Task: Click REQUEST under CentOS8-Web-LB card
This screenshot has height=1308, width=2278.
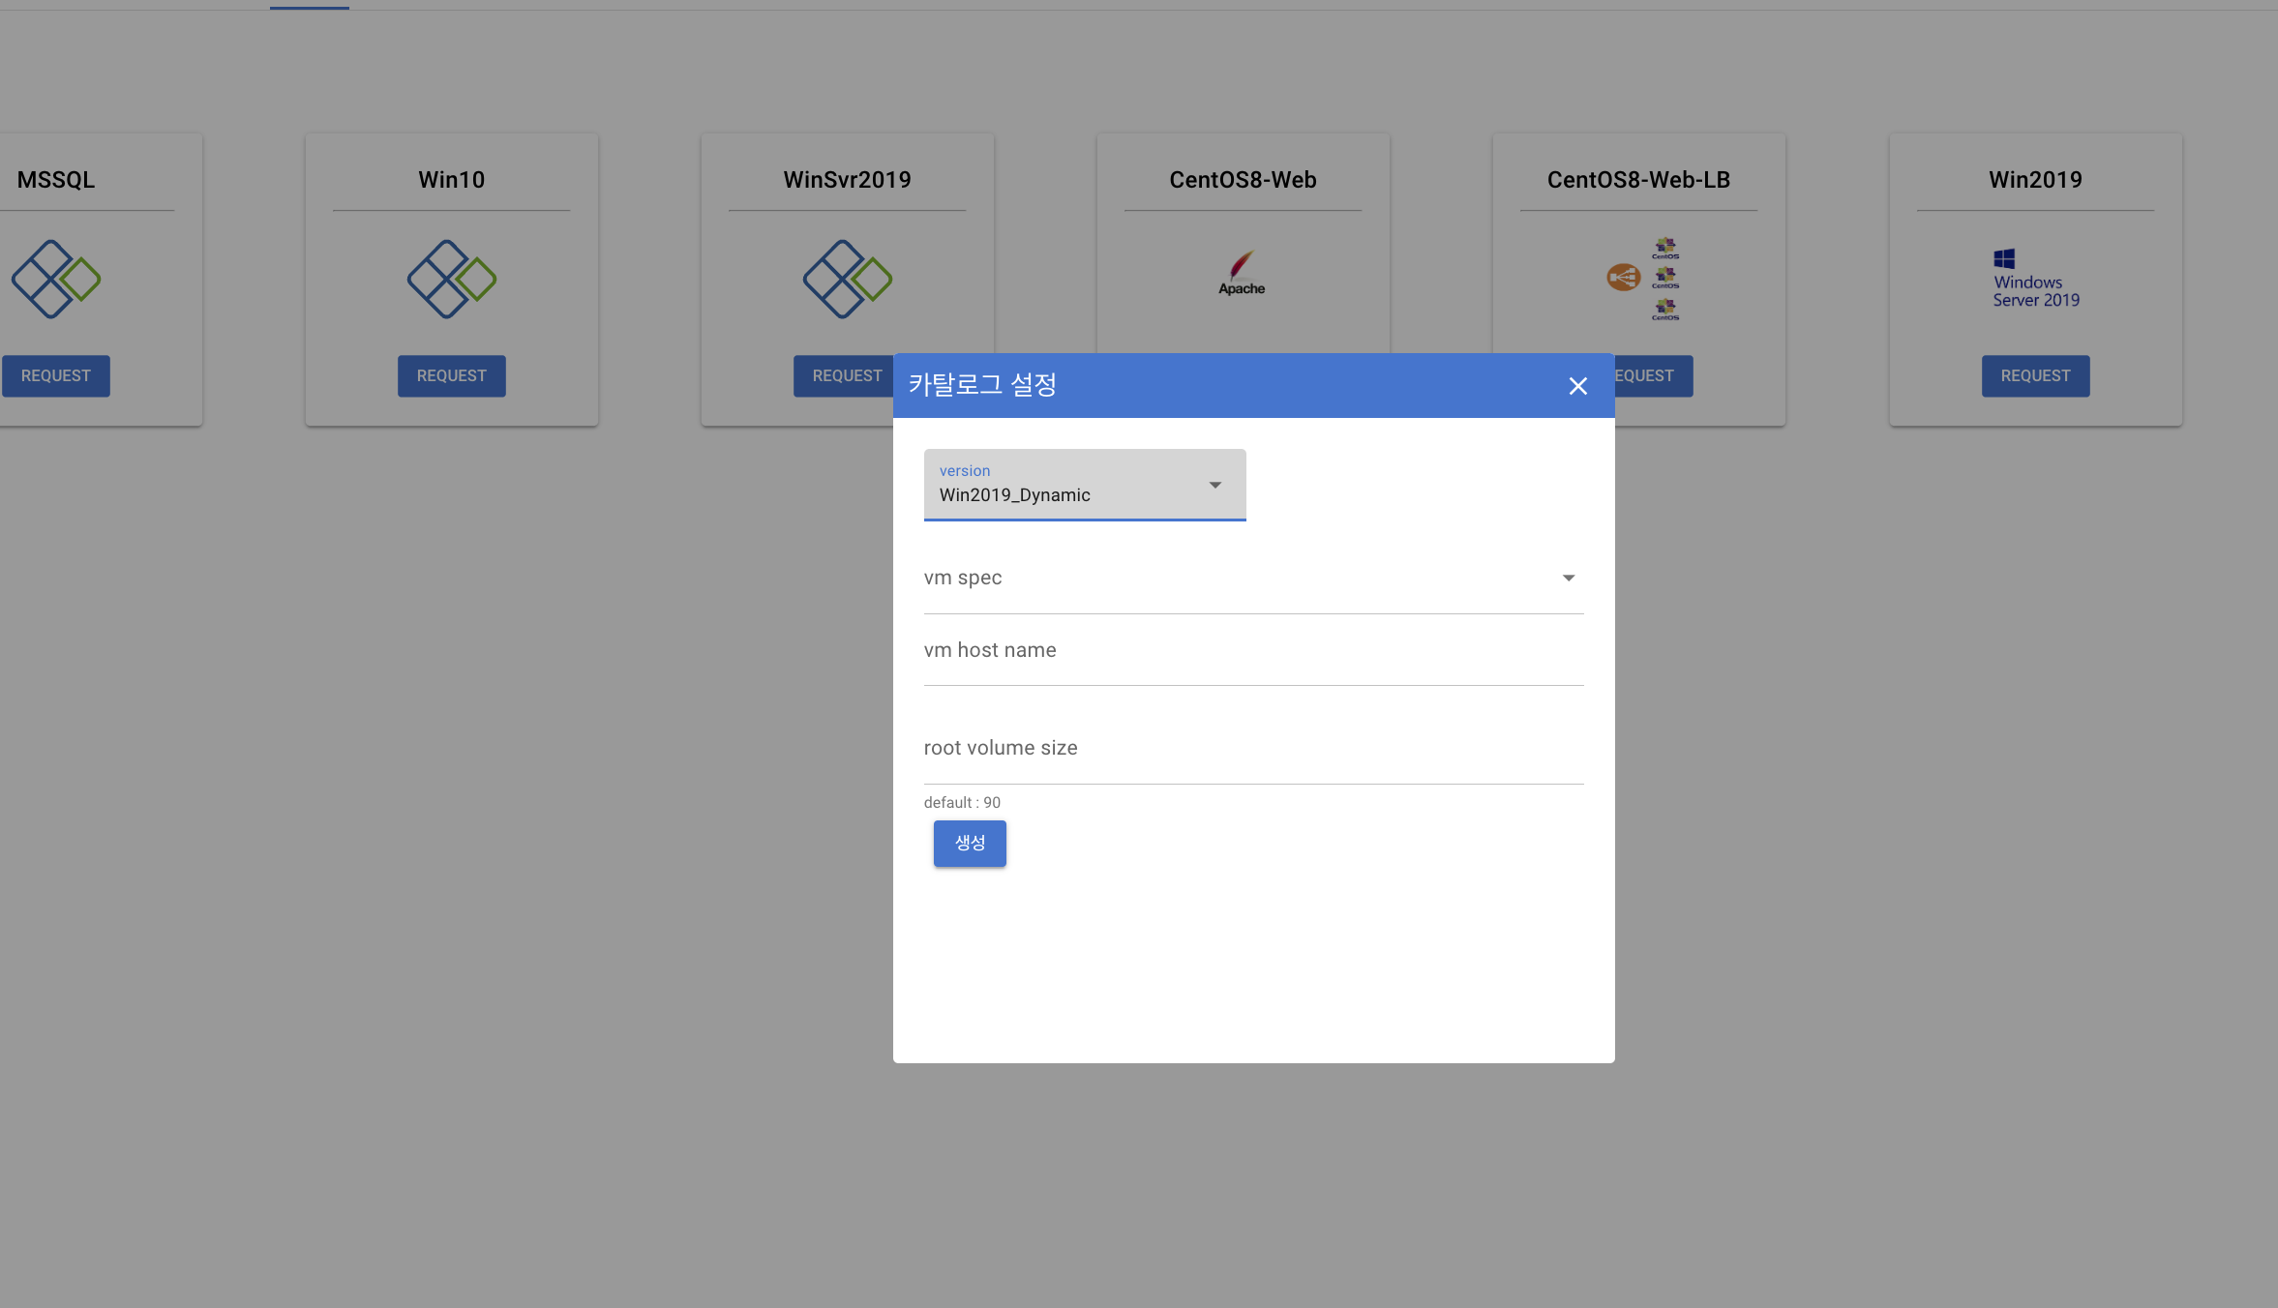Action: click(x=1653, y=376)
